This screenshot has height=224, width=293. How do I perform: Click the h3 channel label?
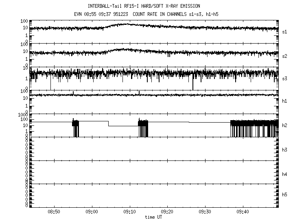pyautogui.click(x=285, y=149)
